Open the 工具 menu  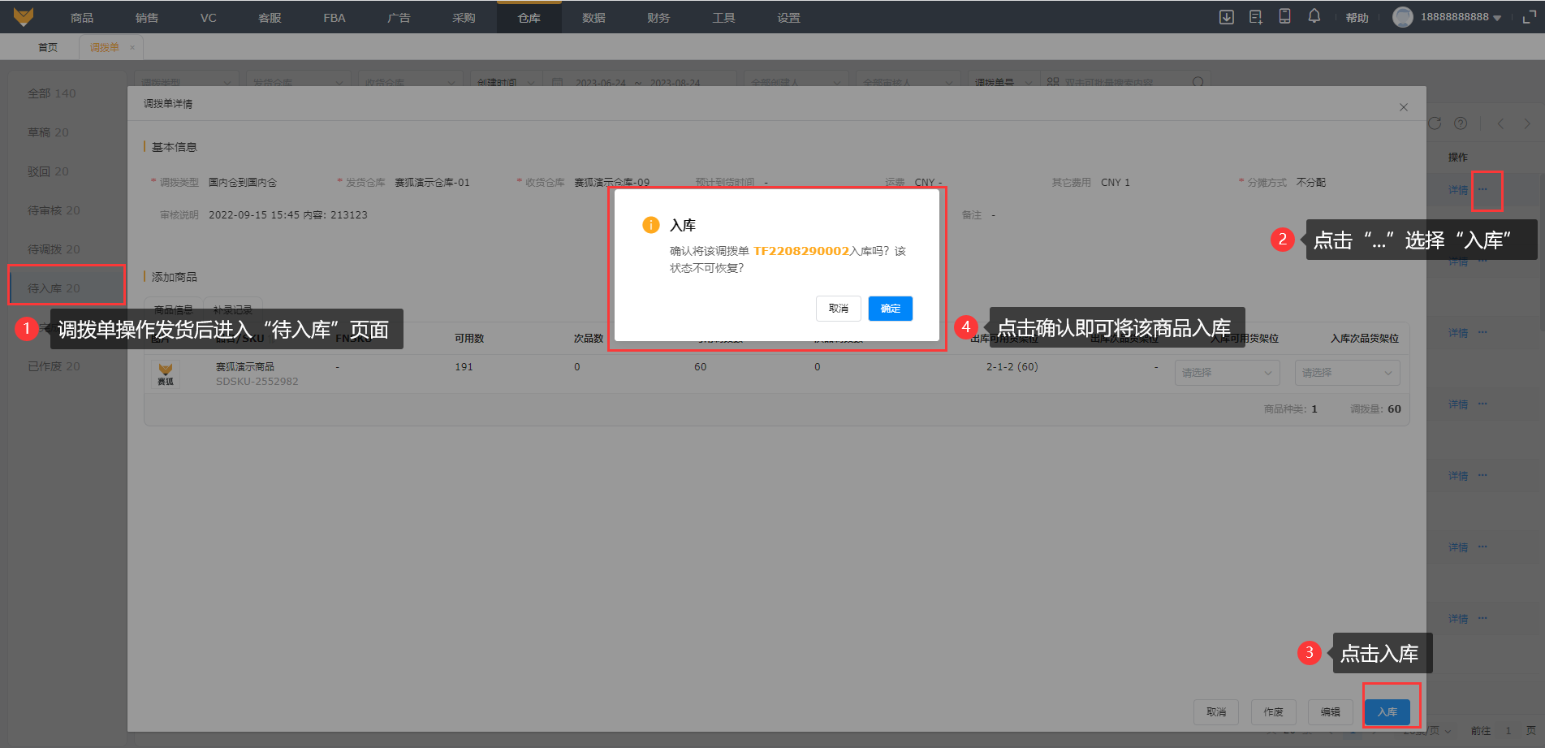(x=723, y=17)
